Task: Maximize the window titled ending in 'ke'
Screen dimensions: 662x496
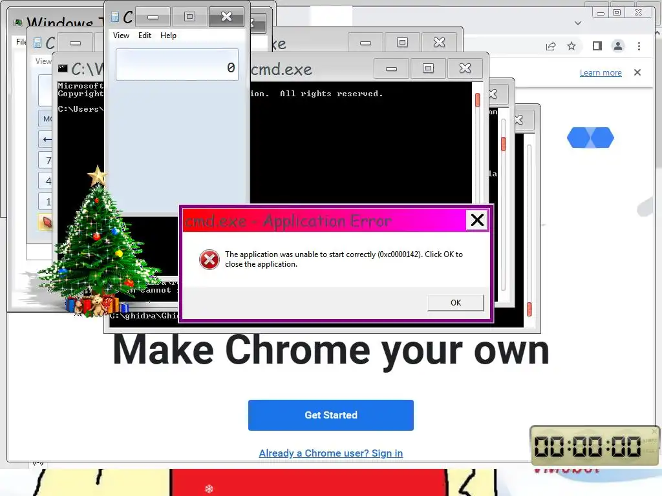Action: point(402,42)
